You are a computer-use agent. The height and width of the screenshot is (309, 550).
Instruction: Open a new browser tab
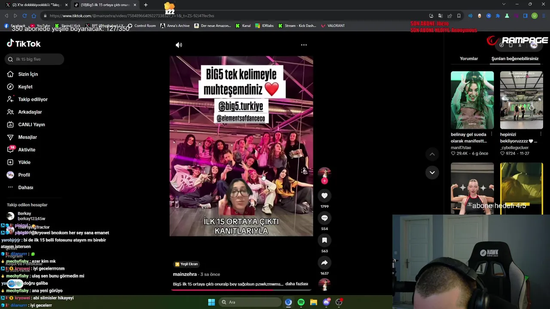(x=146, y=5)
